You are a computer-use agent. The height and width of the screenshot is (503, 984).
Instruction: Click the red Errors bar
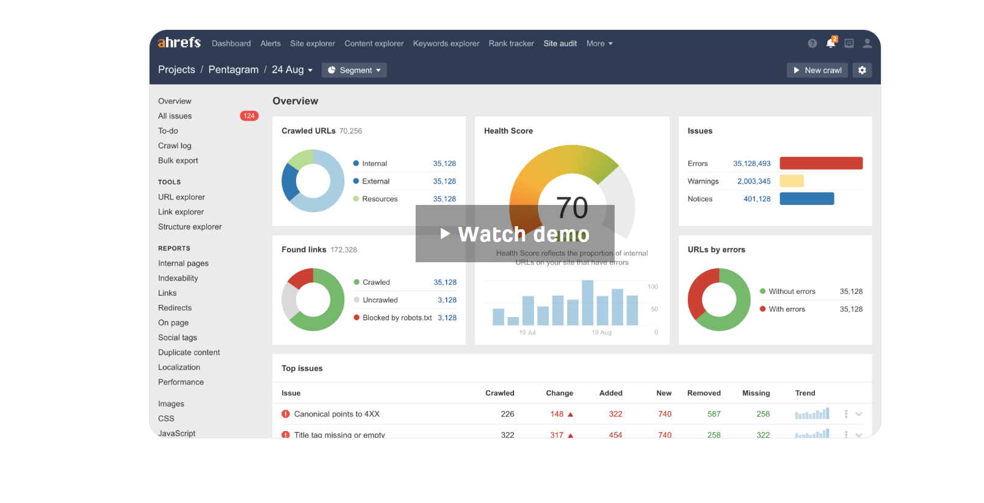click(x=821, y=163)
